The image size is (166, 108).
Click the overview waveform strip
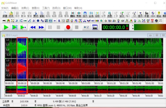(84, 90)
